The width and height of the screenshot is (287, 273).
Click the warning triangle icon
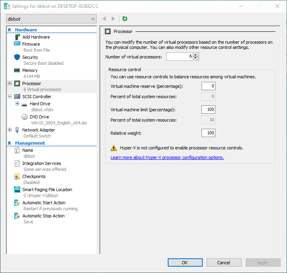114,148
